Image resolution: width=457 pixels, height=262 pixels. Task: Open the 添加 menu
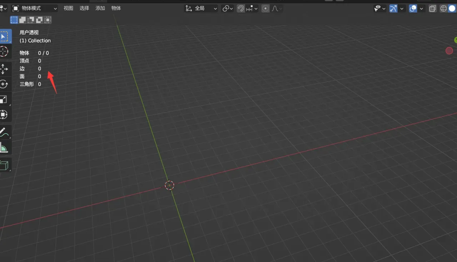(x=100, y=8)
